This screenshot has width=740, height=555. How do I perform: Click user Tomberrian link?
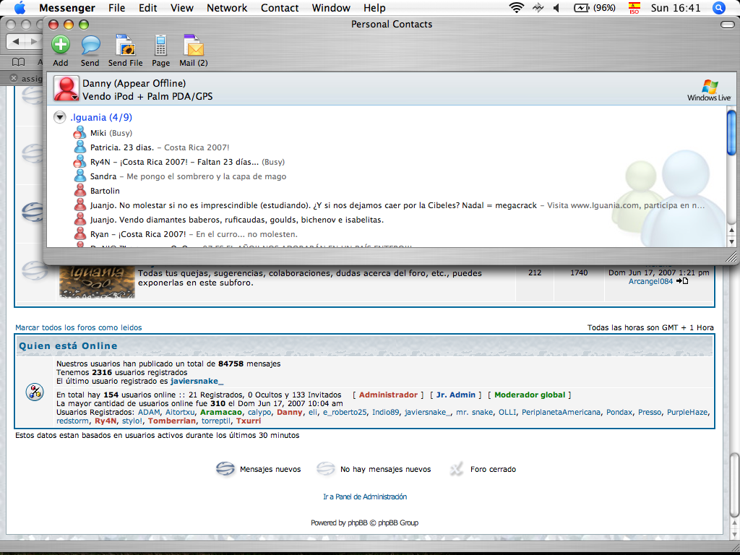(x=172, y=421)
